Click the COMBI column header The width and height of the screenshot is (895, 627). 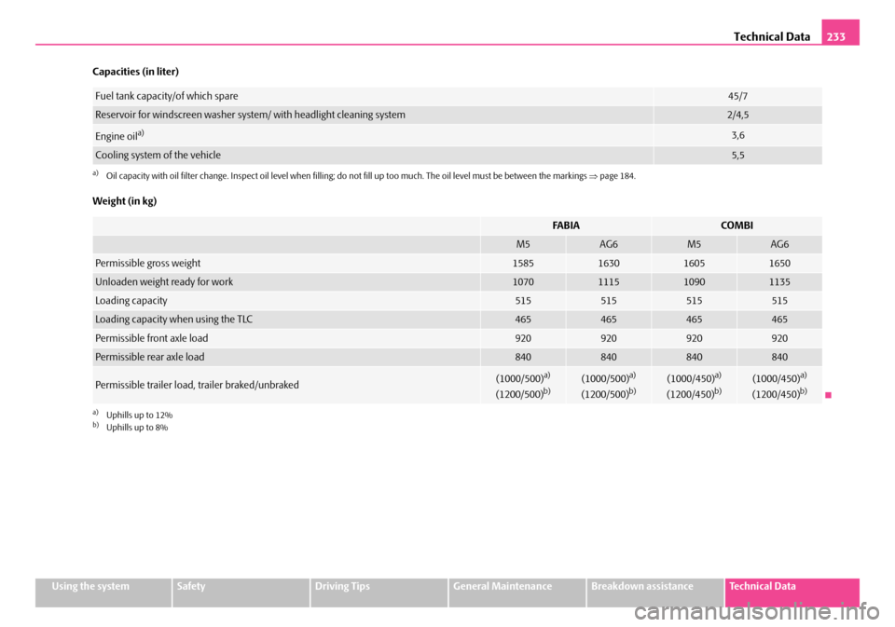point(737,225)
